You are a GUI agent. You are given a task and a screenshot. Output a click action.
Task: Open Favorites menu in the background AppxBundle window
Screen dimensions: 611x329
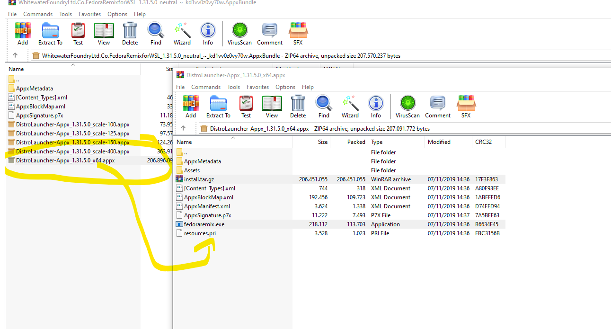pyautogui.click(x=89, y=14)
